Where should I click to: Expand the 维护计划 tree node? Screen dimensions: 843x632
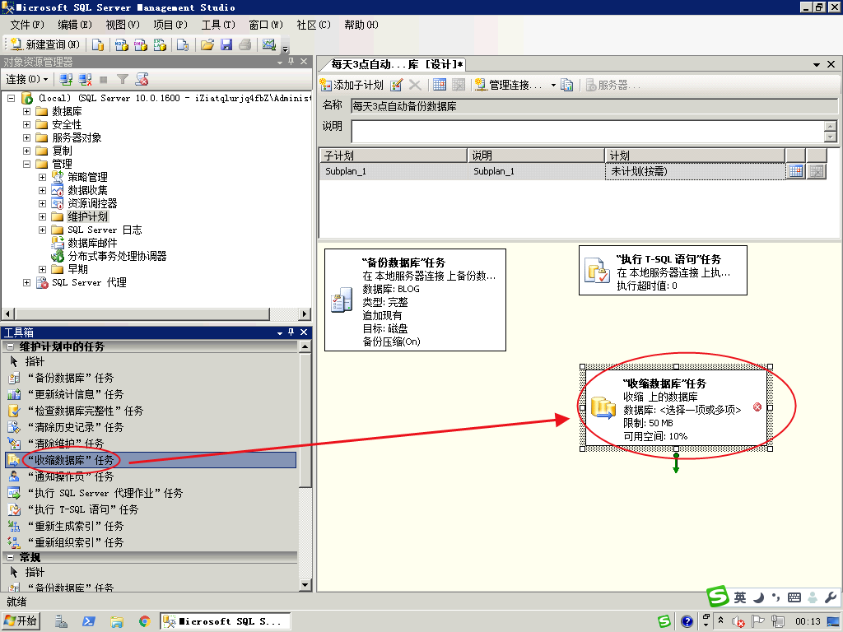coord(43,216)
